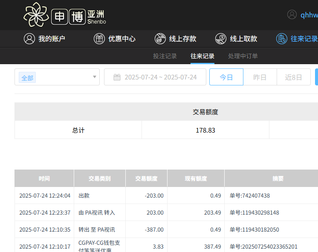Image resolution: width=318 pixels, height=252 pixels.
Task: Select the 昨日 date filter
Action: (x=260, y=77)
